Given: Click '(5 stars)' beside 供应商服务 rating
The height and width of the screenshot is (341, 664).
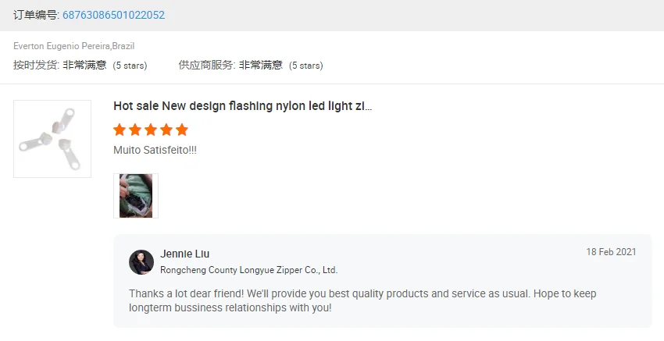Looking at the screenshot, I should [x=306, y=66].
